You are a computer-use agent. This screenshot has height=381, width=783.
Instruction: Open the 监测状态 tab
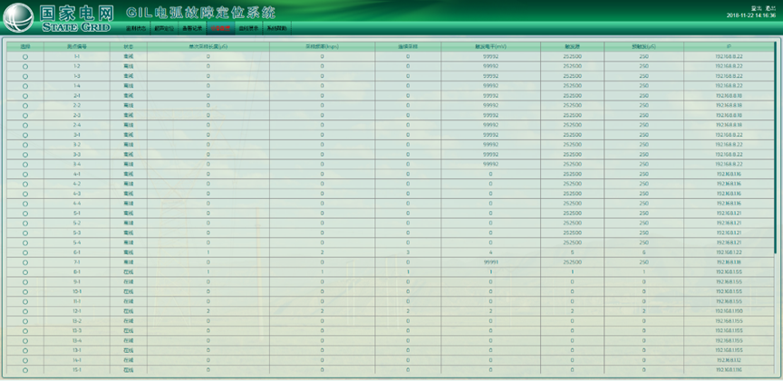(135, 28)
